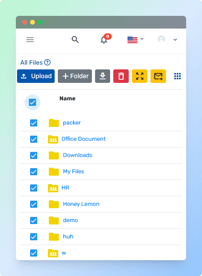This screenshot has width=202, height=276.
Task: Click the yellow expand arrows button
Action: (139, 76)
